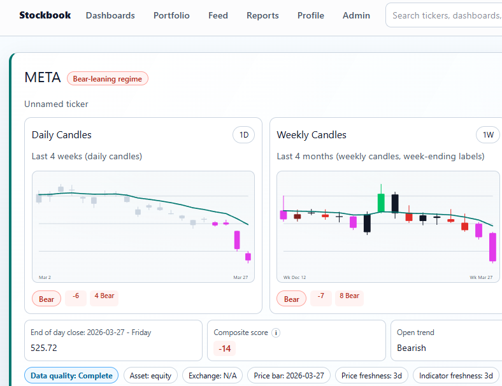Screen dimensions: 502x386
Task: Click the Exchange: N/A pill
Action: point(213,375)
